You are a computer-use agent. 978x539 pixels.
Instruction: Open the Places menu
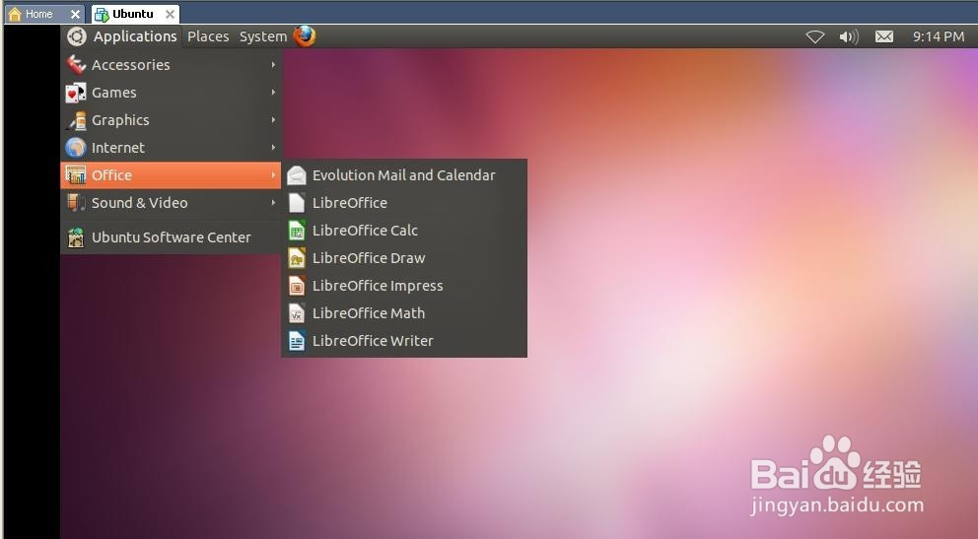click(208, 36)
